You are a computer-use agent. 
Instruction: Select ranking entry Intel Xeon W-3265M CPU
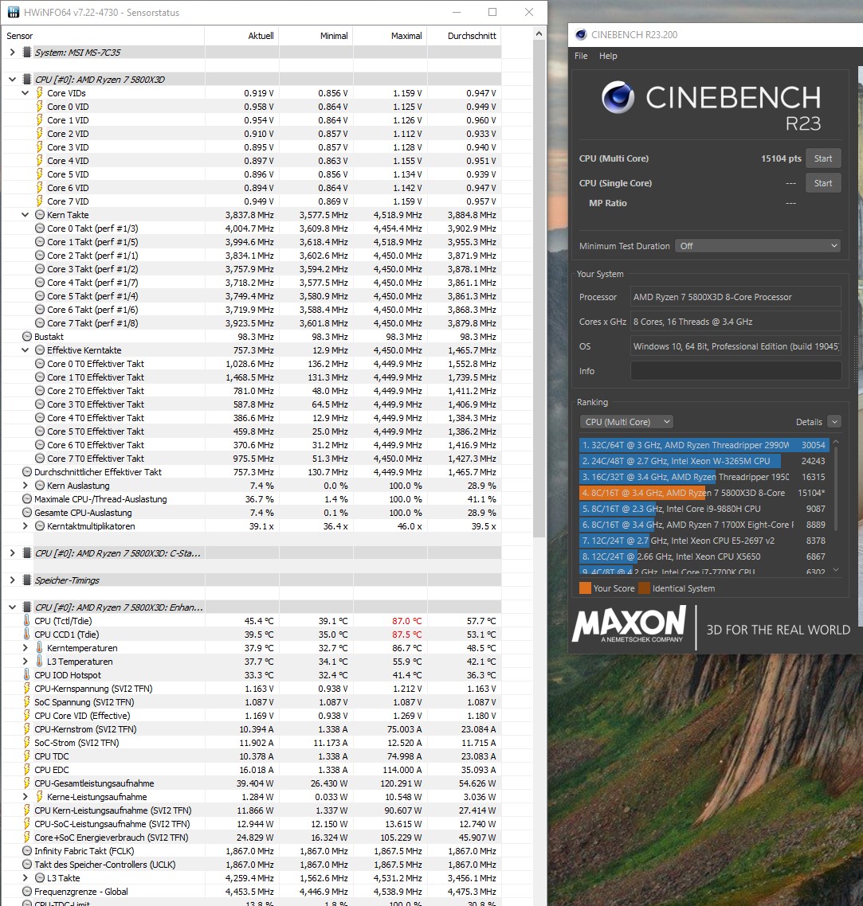point(704,461)
